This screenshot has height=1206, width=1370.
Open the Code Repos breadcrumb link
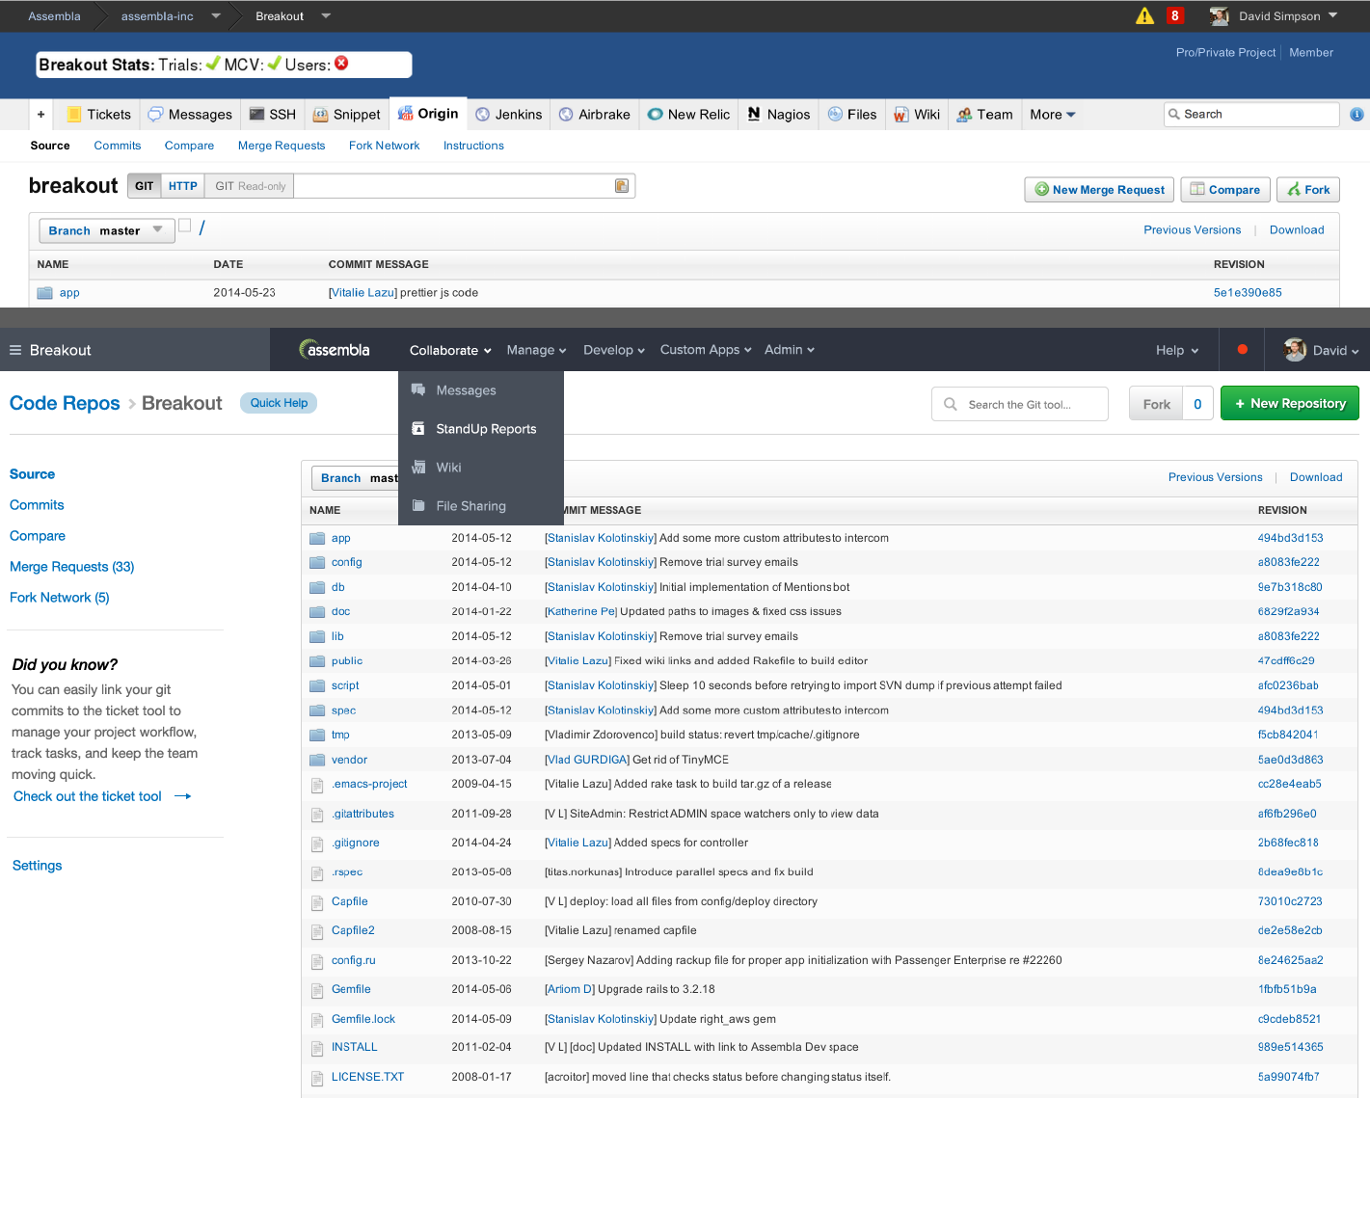point(65,403)
